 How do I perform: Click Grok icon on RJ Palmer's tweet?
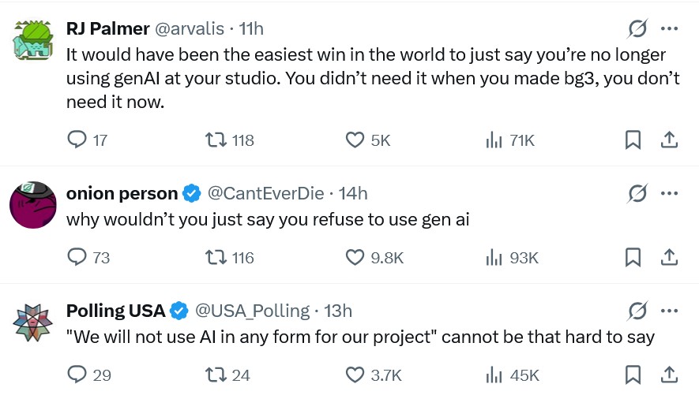click(x=637, y=29)
